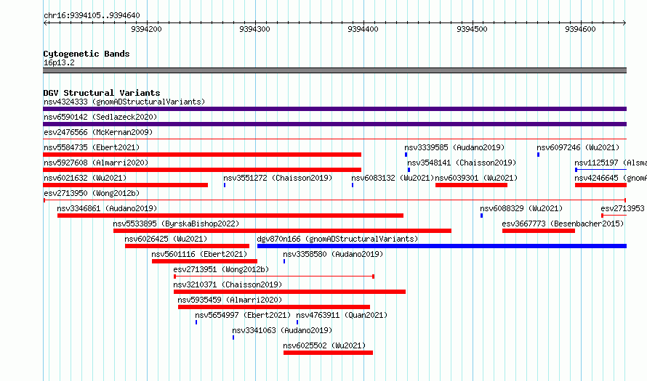The image size is (647, 381).
Task: Click ruler position 9394600
Action: click(x=581, y=29)
